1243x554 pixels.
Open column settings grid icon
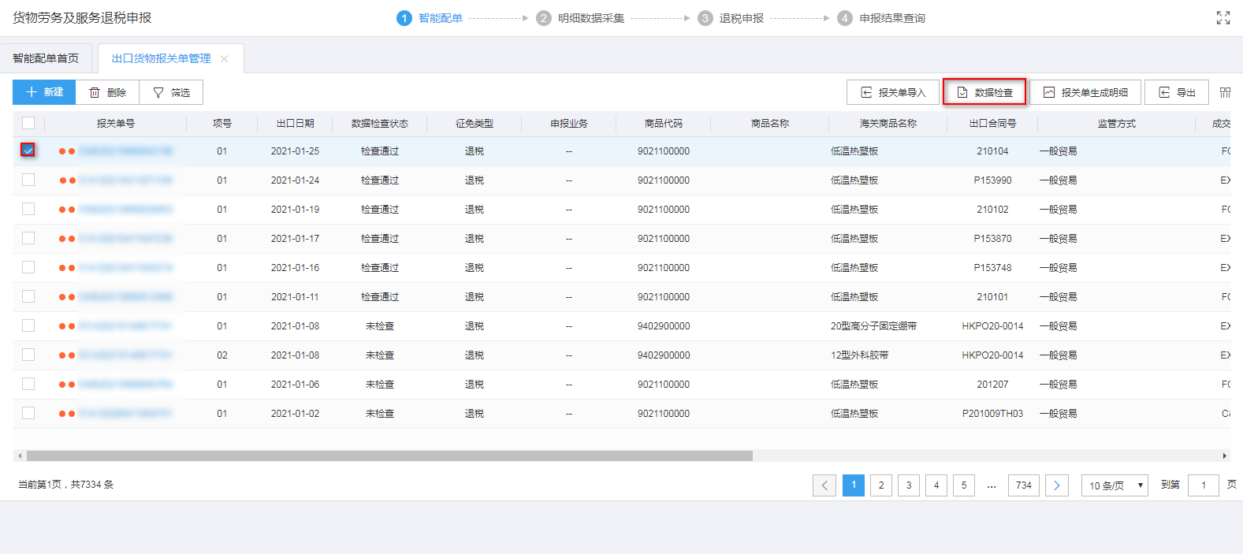1225,92
